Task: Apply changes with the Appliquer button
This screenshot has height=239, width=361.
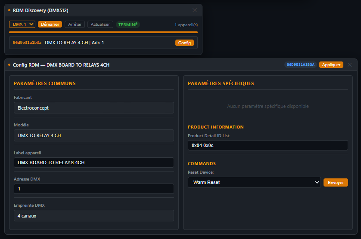Action: coord(331,65)
